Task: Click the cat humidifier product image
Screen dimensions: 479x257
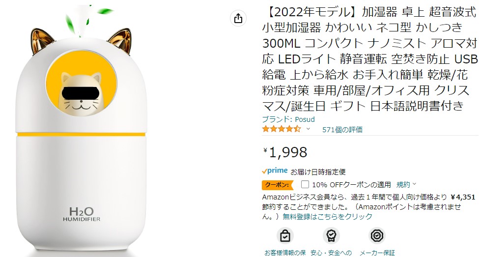Action: pyautogui.click(x=81, y=131)
